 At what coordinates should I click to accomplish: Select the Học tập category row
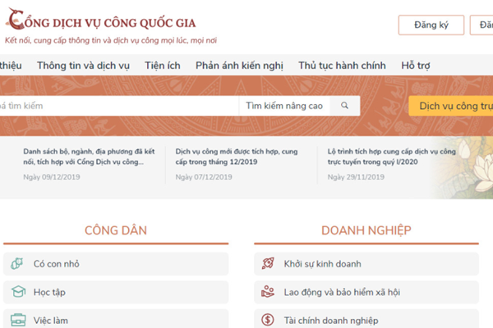pos(116,292)
